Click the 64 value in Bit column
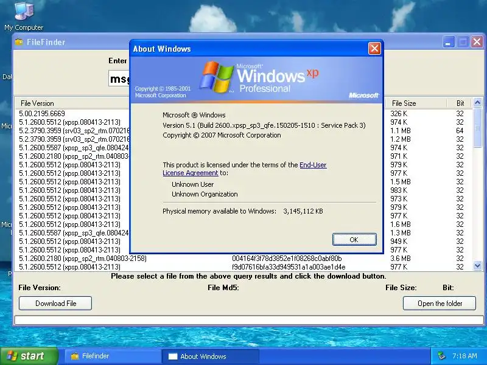The height and width of the screenshot is (365, 487). pyautogui.click(x=460, y=131)
